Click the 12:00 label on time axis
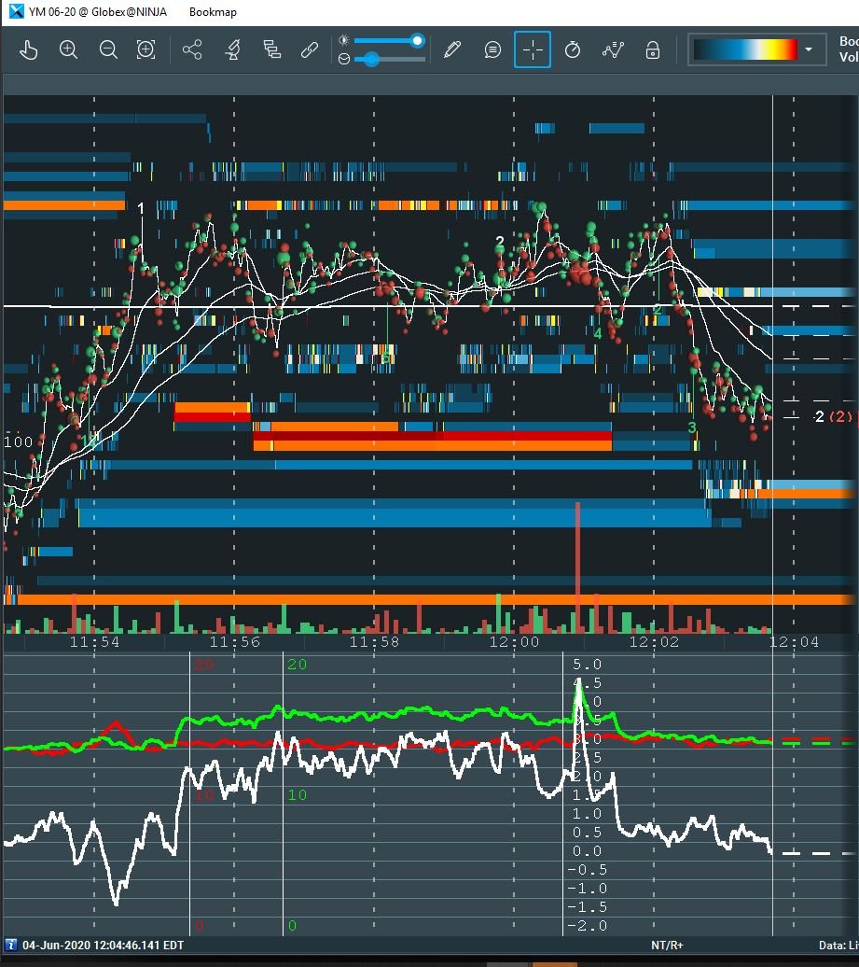Screen dimensions: 859x967 (x=515, y=642)
